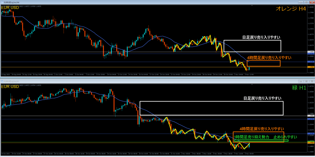
Task: Maximize the EURUSD H1 chart window
Action: tap(306, 81)
